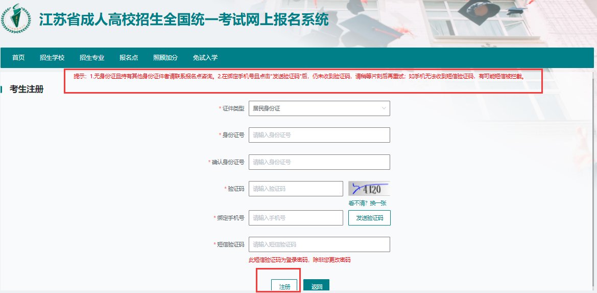Focus the 短信验证码 input field
This screenshot has width=597, height=293.
319,244
